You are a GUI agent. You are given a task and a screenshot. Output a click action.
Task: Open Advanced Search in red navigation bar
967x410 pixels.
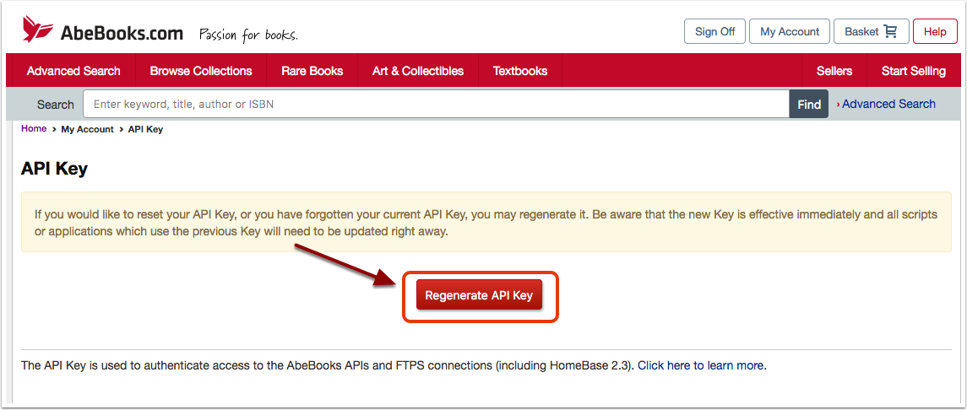click(x=73, y=71)
